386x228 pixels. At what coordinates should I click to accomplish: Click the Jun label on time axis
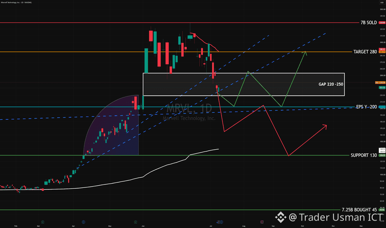pyautogui.click(x=143, y=226)
